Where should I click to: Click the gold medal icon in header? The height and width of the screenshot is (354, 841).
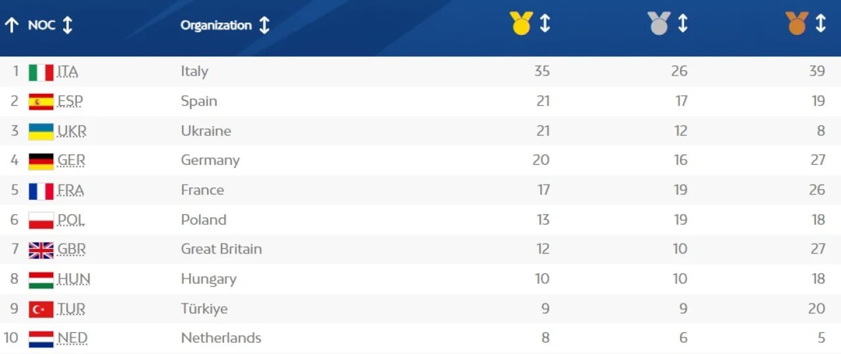(521, 24)
